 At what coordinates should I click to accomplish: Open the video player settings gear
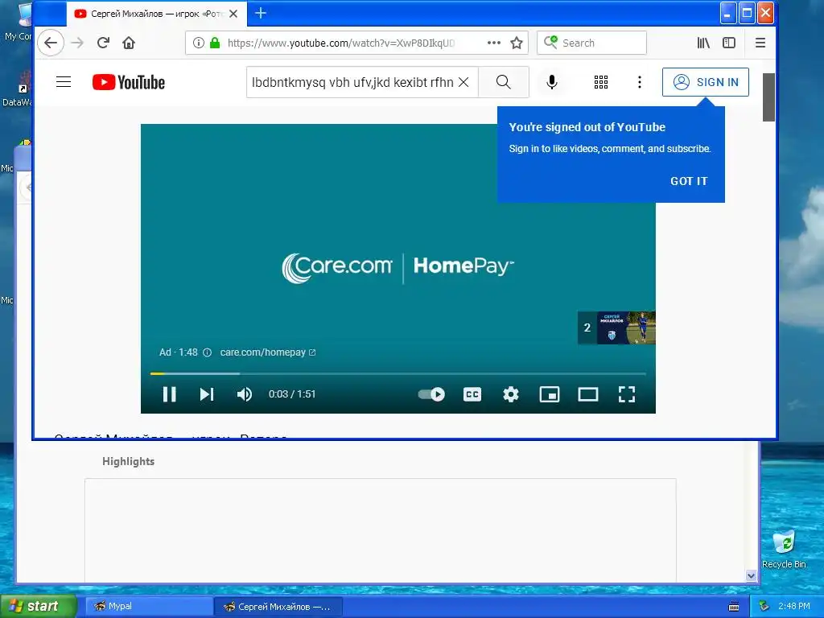tap(511, 394)
